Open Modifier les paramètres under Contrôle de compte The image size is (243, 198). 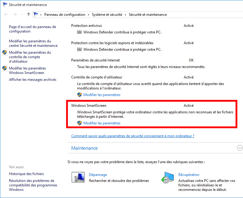[102, 95]
